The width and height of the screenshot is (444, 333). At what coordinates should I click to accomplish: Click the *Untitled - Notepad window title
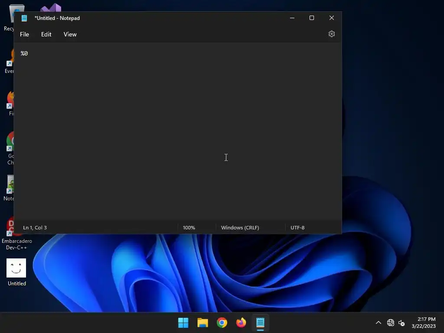[x=57, y=18]
